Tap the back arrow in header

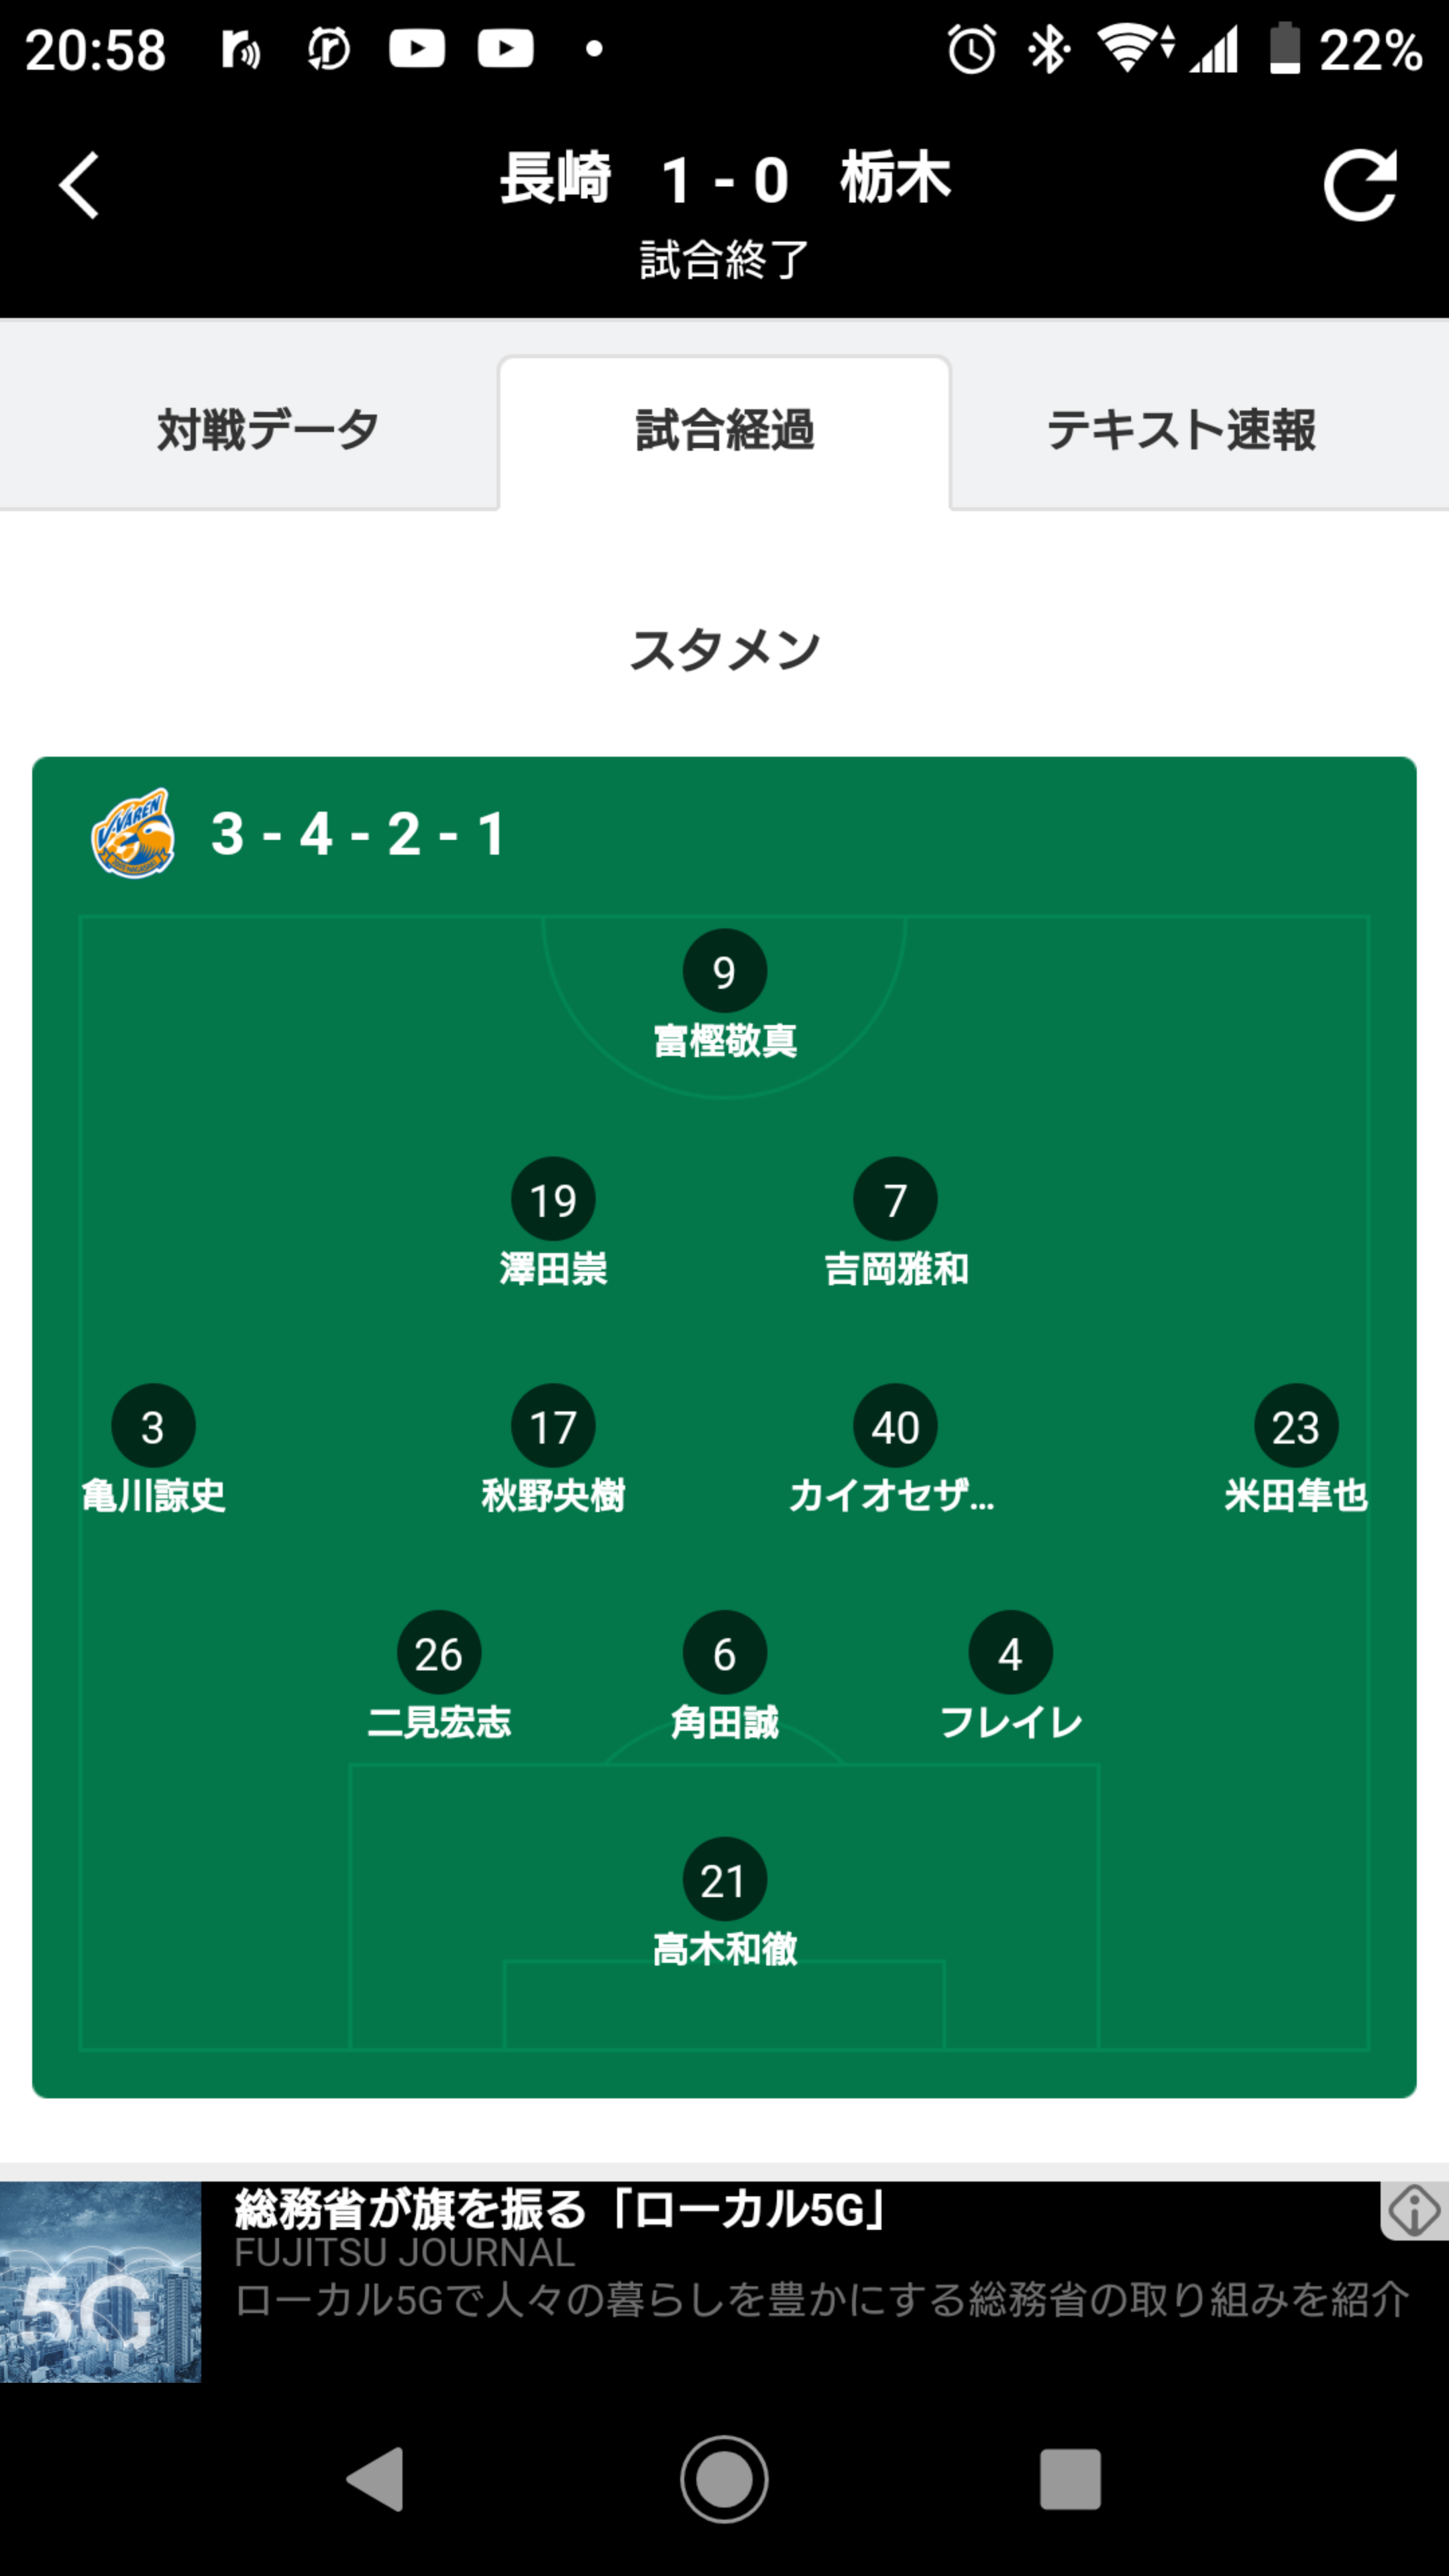pos(79,185)
